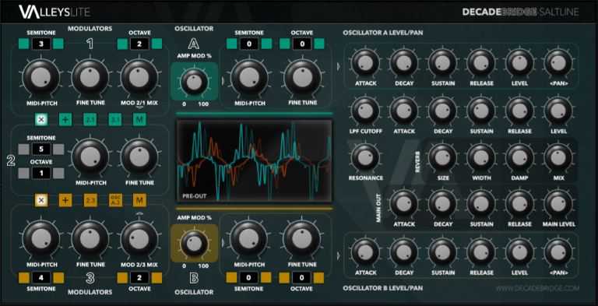
Task: Toggle the orange 2:3 mode button
Action: coord(90,200)
